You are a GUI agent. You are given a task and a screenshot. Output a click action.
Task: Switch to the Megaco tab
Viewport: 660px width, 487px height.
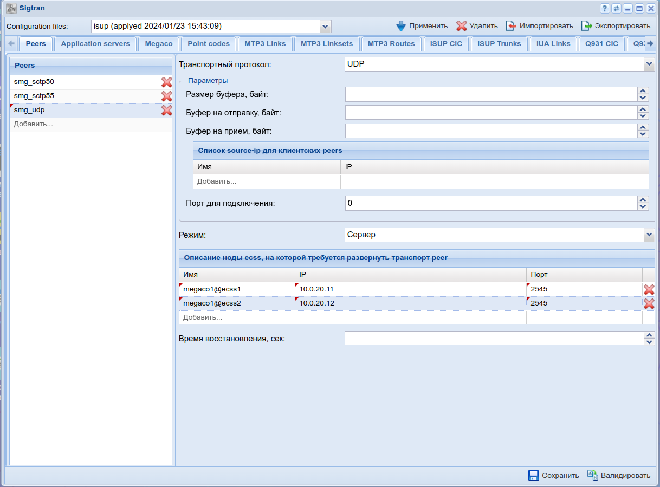tap(159, 44)
